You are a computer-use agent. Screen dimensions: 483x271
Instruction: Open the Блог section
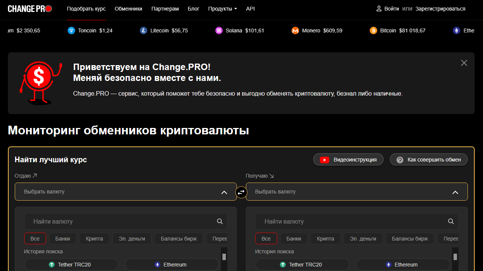point(193,9)
